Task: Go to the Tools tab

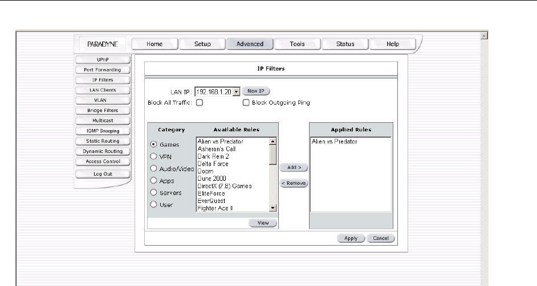Action: [x=297, y=44]
